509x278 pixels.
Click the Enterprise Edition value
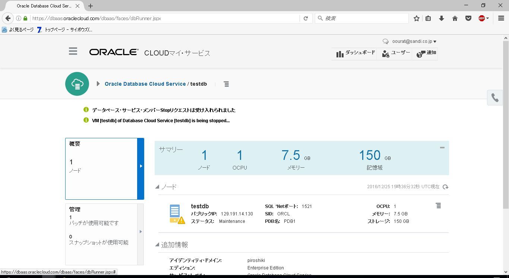coord(266,268)
